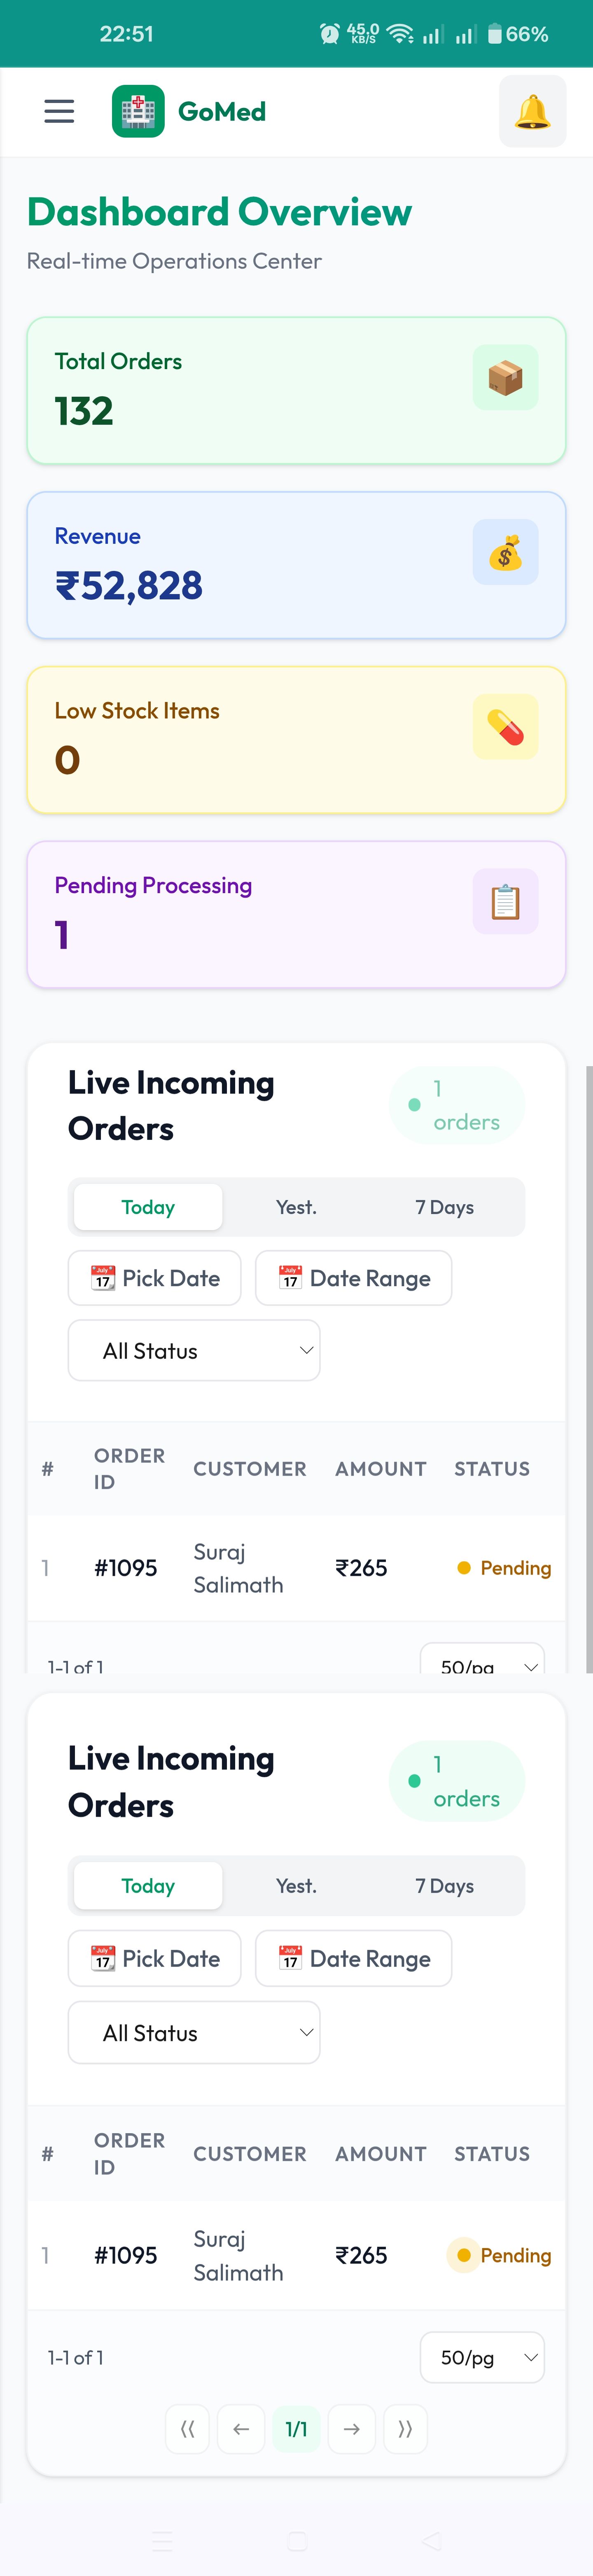The image size is (593, 2576).
Task: Tap the package icon on Total Orders
Action: point(505,378)
